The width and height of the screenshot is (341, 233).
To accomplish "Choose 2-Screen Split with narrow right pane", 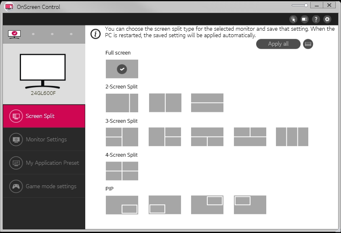I will (x=122, y=103).
